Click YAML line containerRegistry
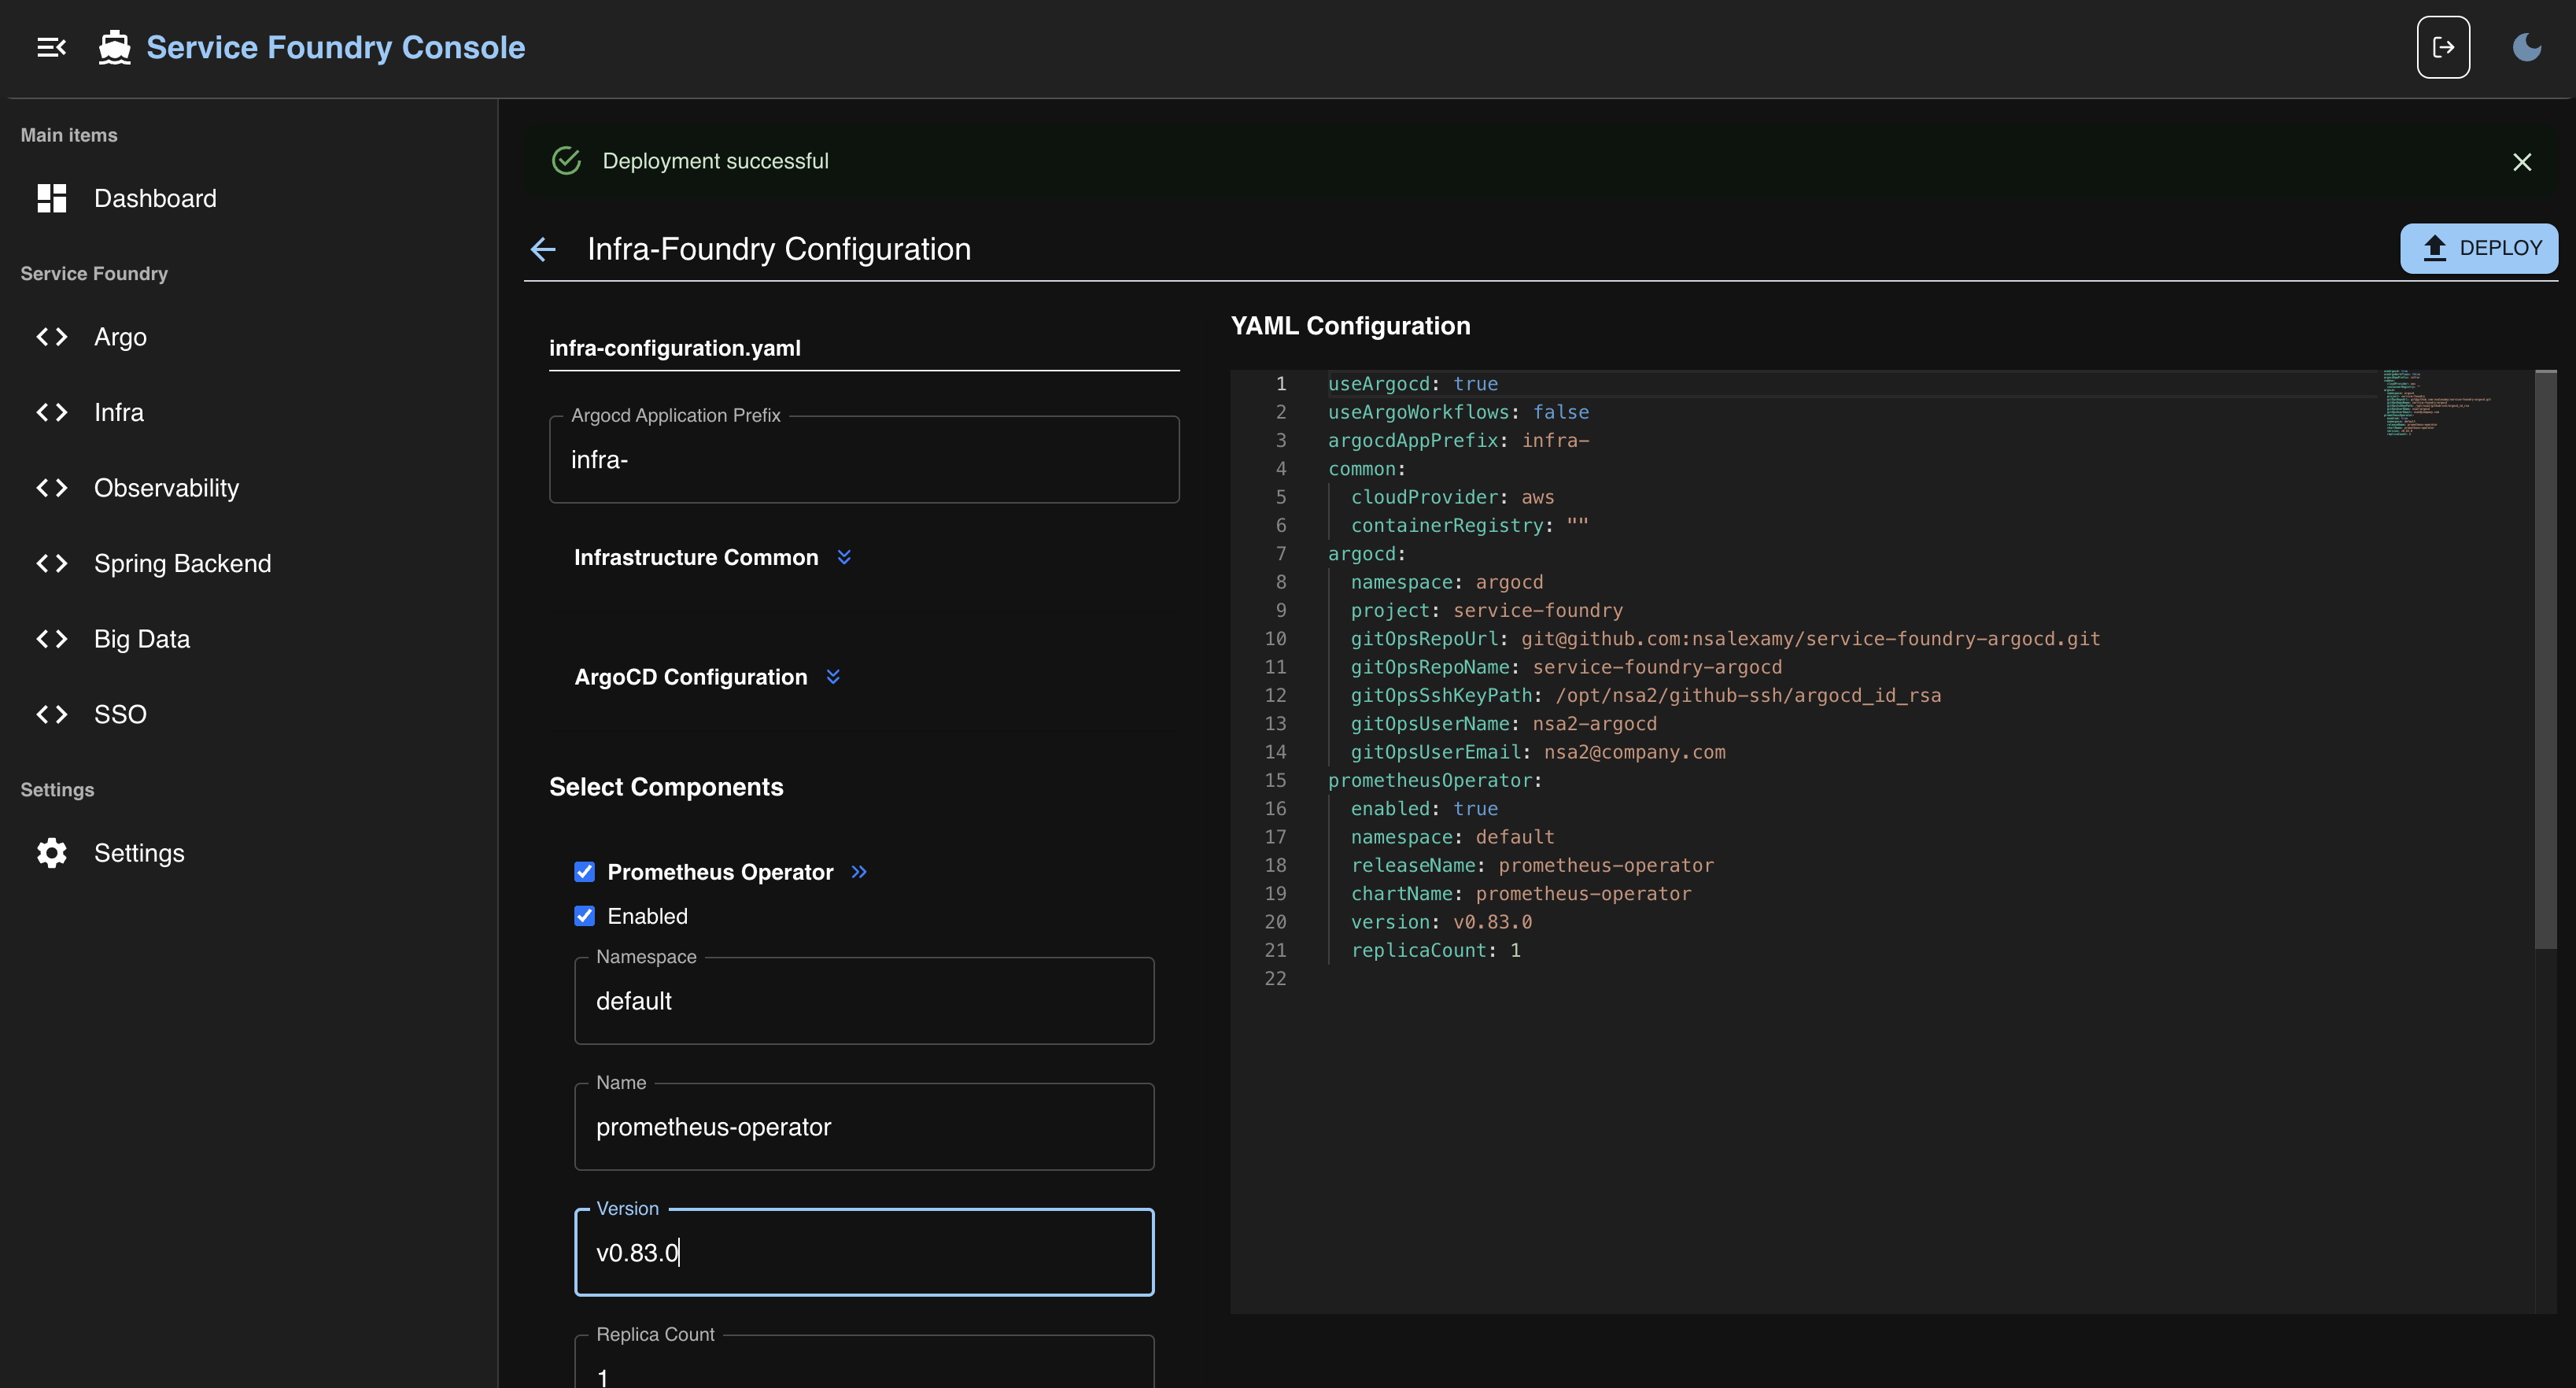 click(x=1469, y=526)
